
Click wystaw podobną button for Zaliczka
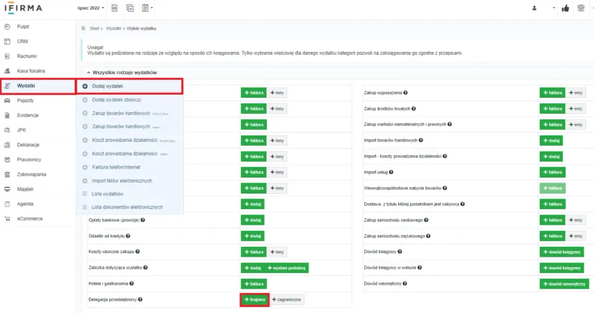coord(287,268)
